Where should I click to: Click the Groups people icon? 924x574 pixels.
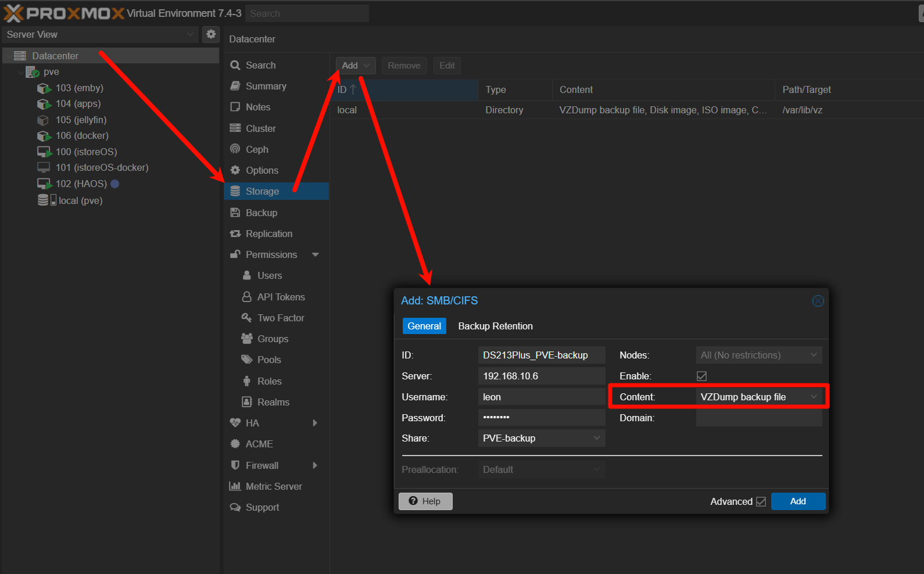point(247,339)
